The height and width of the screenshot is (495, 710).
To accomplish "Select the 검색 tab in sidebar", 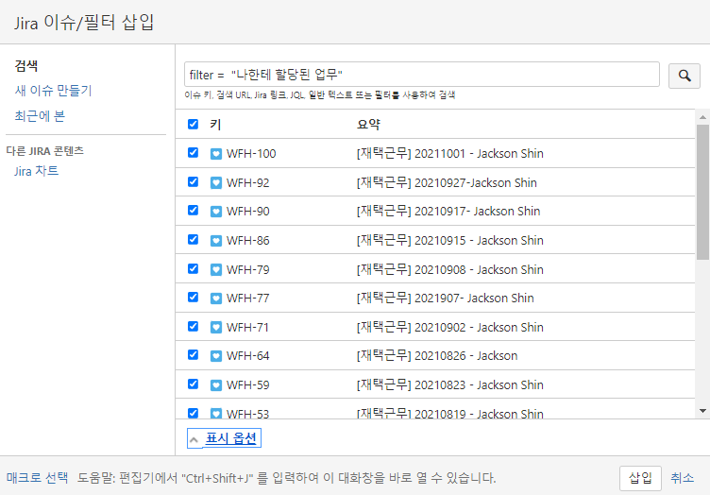I will pos(26,66).
